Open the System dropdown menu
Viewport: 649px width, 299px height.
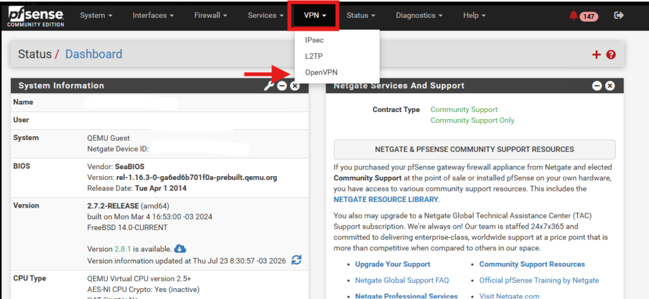click(96, 15)
